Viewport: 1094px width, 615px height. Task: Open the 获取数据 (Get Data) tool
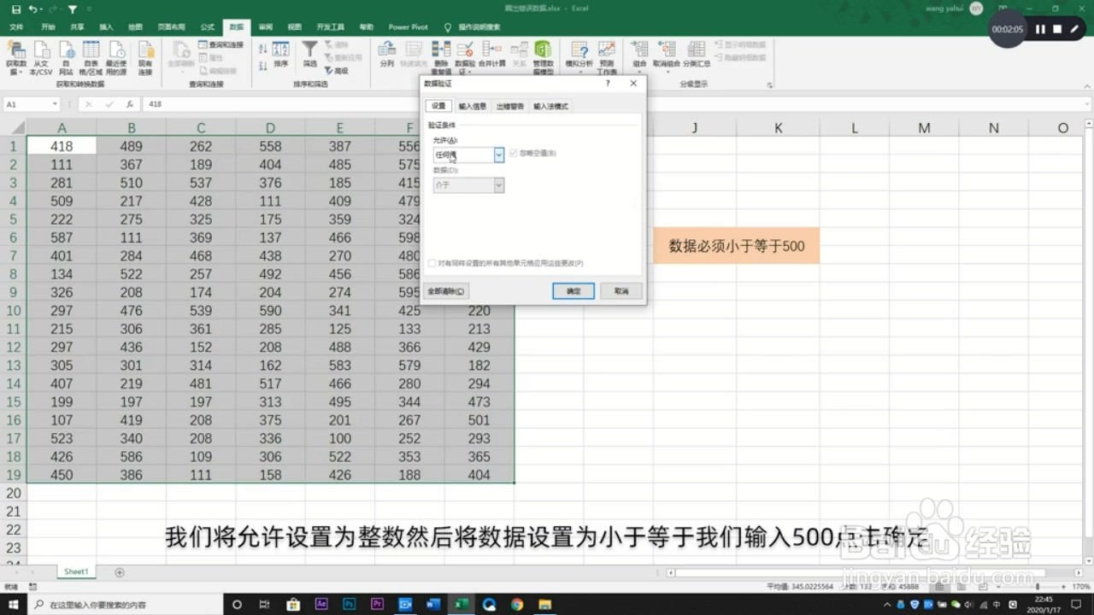pos(16,57)
